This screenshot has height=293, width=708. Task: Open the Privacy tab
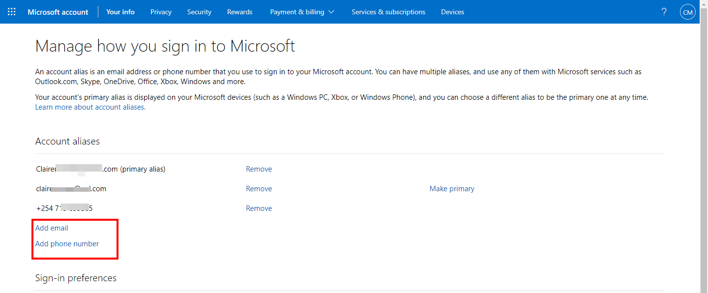[x=161, y=12]
